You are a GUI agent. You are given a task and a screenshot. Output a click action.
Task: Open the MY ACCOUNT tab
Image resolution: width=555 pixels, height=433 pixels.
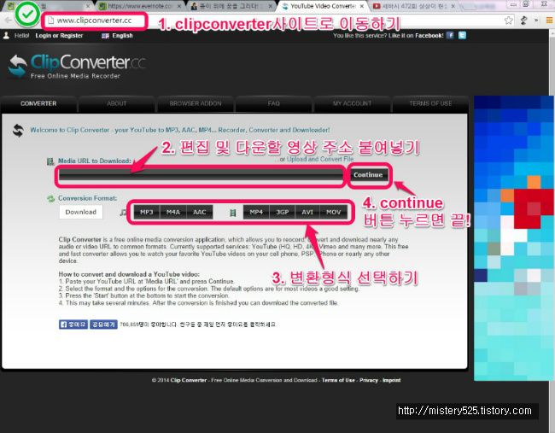point(352,103)
